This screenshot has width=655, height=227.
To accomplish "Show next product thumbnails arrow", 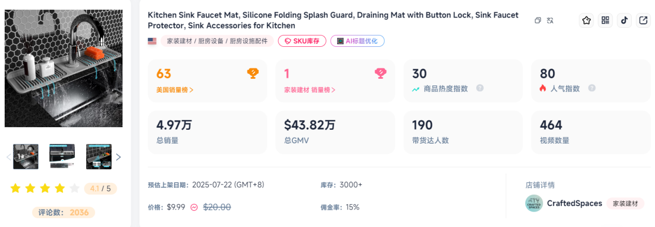I will click(118, 157).
